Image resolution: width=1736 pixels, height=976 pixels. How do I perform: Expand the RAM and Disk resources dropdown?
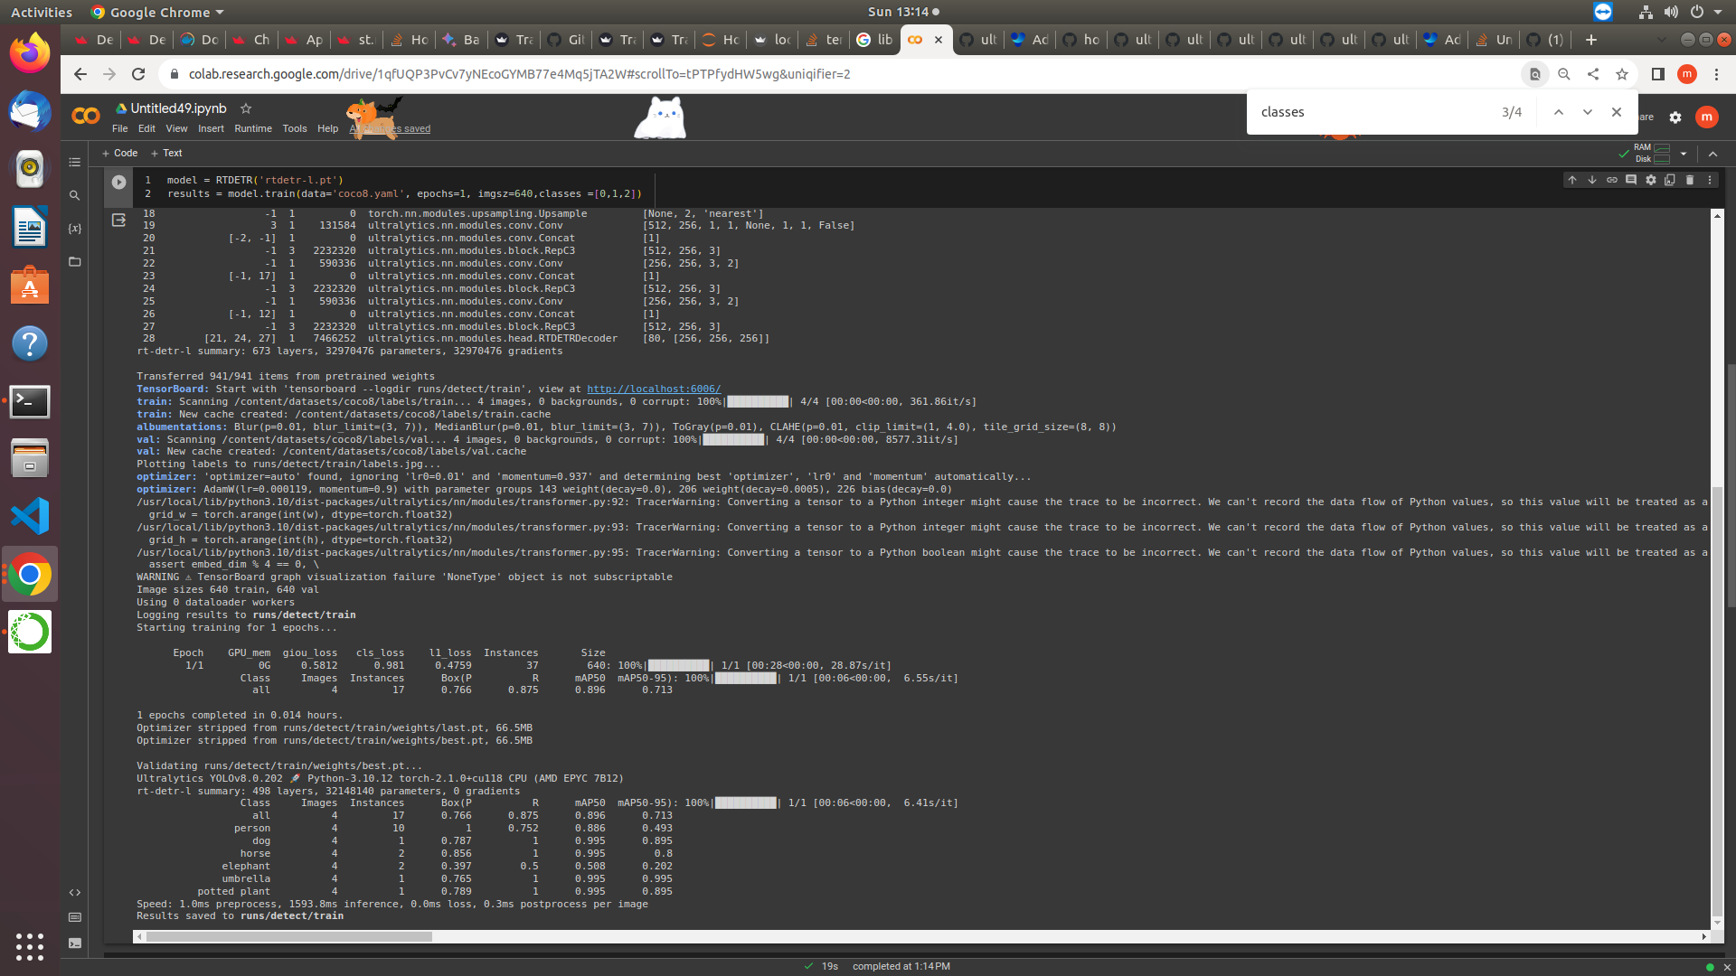click(x=1684, y=154)
